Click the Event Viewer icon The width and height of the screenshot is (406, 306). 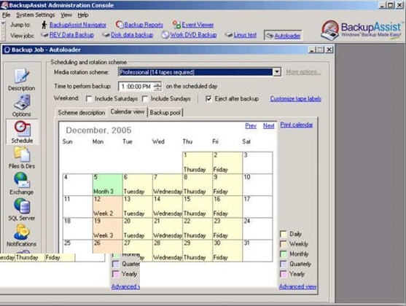(176, 25)
